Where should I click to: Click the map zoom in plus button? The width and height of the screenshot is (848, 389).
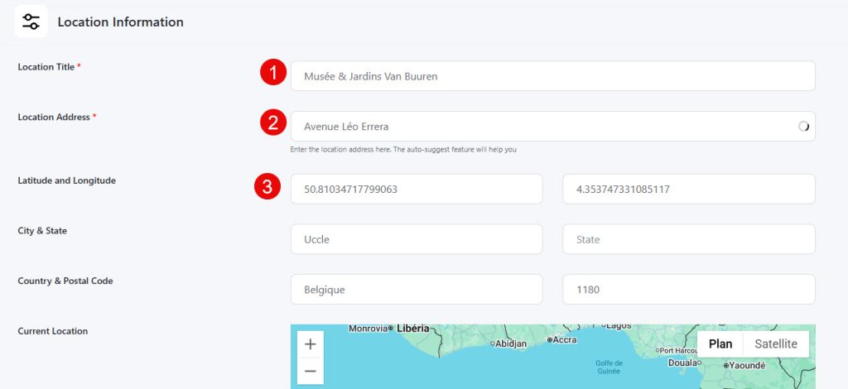coord(311,344)
